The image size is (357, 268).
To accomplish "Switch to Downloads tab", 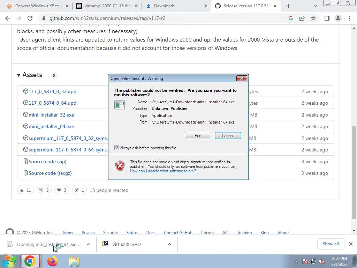I will tap(175, 6).
